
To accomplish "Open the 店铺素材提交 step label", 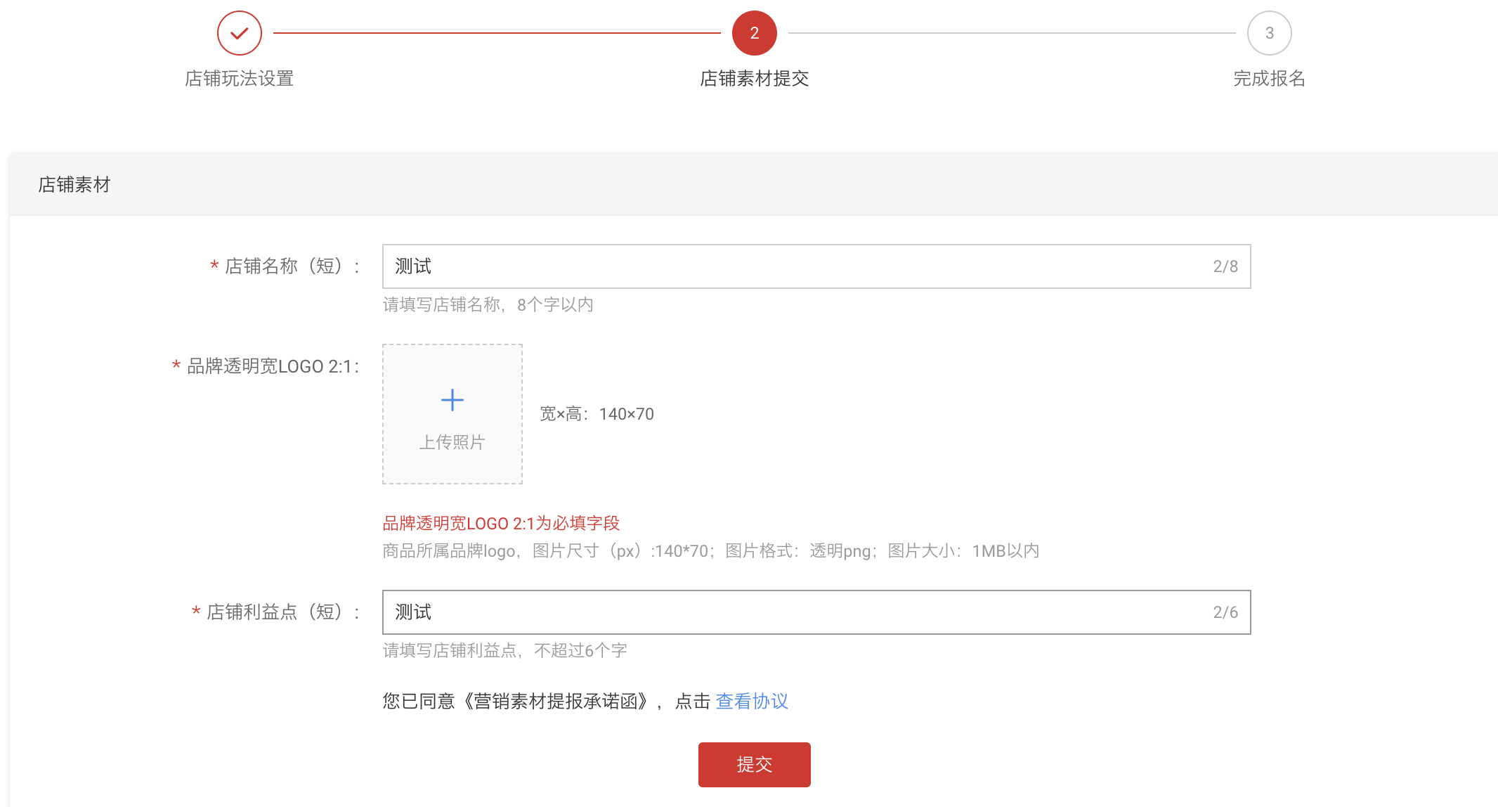I will click(754, 78).
